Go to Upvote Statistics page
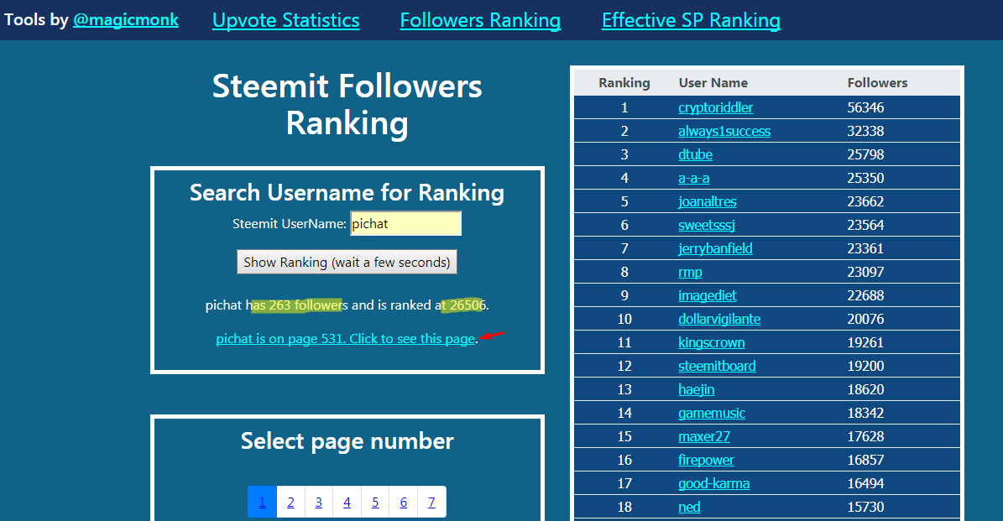1003x521 pixels. click(x=286, y=20)
